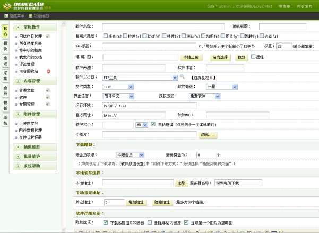
Task: Click the magnifier icon next to 软件主栏目
Action: tap(182, 77)
